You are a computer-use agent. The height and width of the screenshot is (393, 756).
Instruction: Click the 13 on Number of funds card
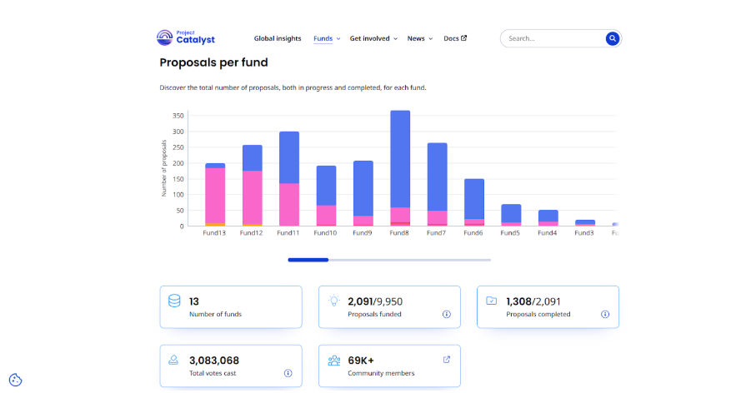tap(194, 301)
